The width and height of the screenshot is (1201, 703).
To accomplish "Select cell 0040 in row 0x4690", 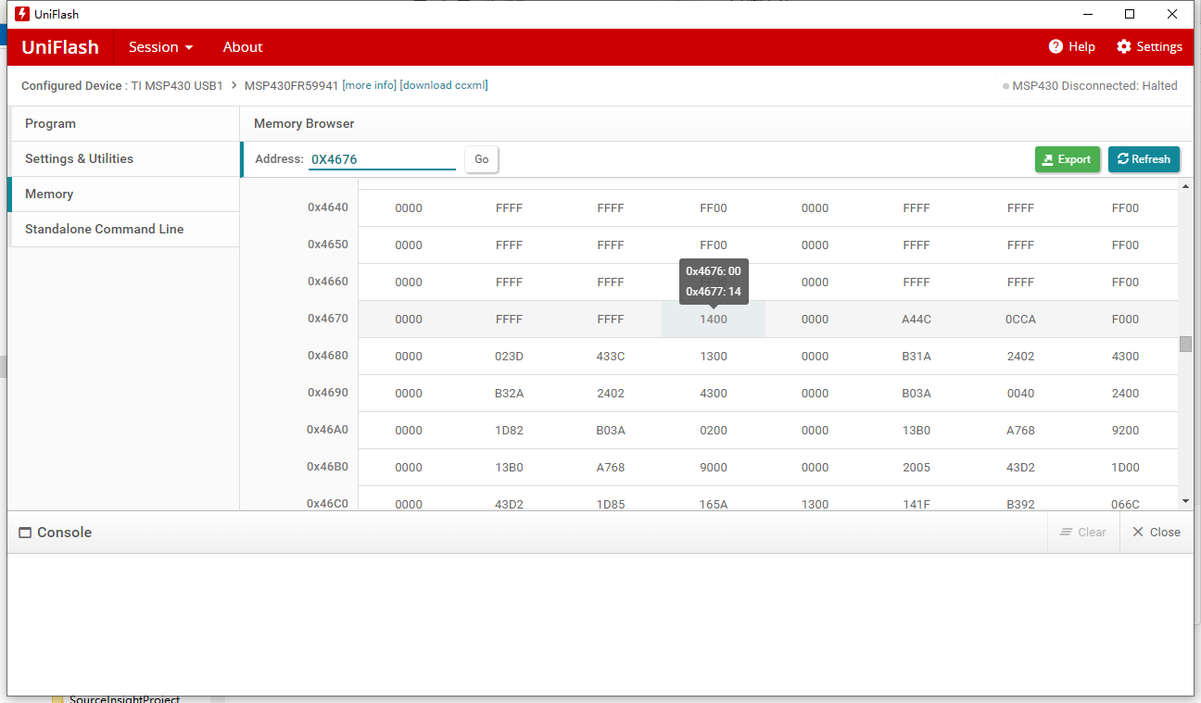I will [1020, 394].
